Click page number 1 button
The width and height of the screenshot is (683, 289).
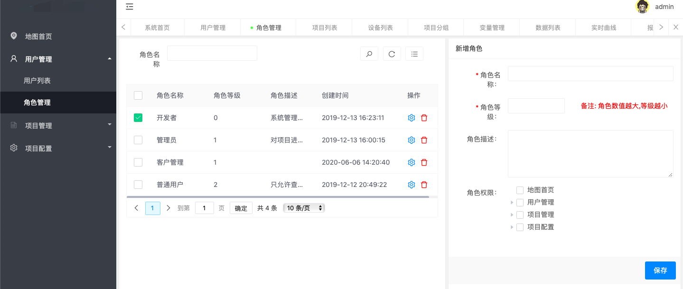pyautogui.click(x=153, y=208)
